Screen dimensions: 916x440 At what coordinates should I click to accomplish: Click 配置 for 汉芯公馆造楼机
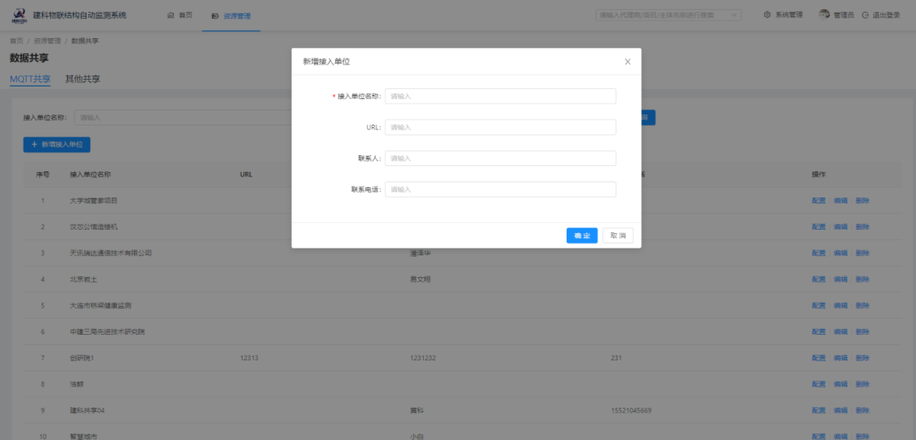(818, 227)
